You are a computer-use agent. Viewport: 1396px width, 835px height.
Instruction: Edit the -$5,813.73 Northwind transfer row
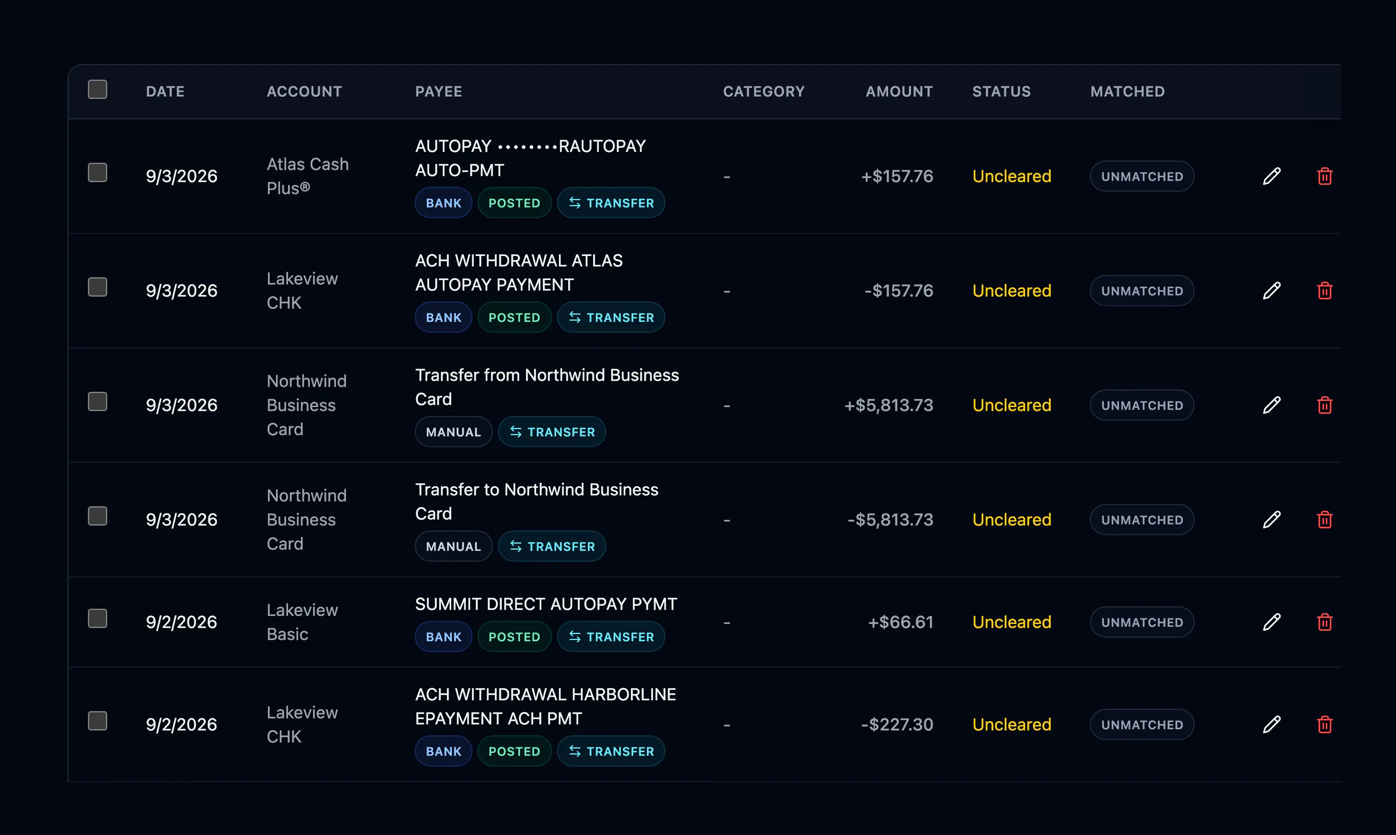(1272, 519)
